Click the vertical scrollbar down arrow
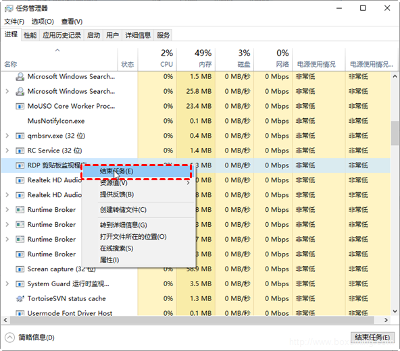Image resolution: width=400 pixels, height=351 pixels. coord(395,311)
